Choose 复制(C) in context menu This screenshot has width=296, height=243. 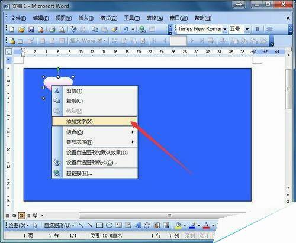coord(95,101)
